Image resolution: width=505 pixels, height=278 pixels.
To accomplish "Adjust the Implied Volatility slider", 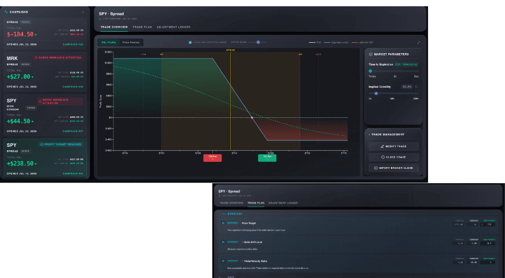I will [x=393, y=93].
